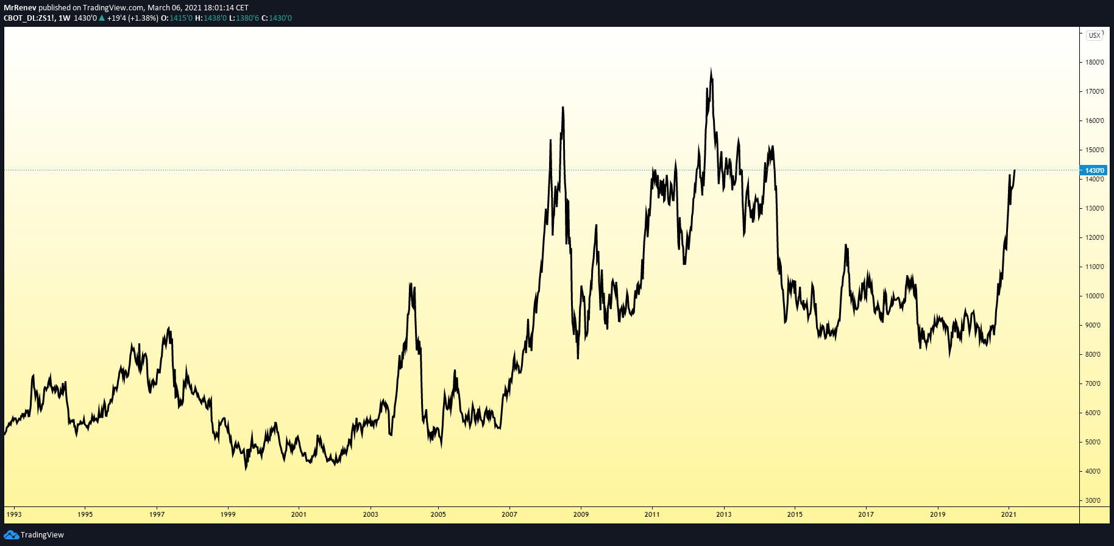Click the 1700'0 price axis label
Image resolution: width=1114 pixels, height=546 pixels.
point(1094,91)
